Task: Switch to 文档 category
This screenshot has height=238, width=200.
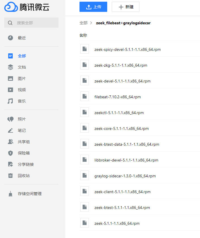Action: [x=22, y=67]
